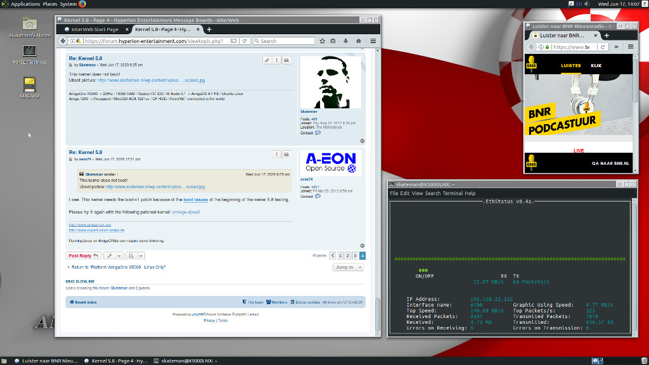
Task: Open Skateman's Home desktop folder
Action: tap(30, 27)
